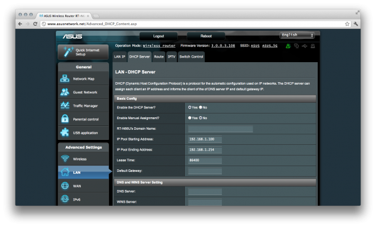376x227 pixels.
Task: Close the ASUS Wireless Router tab
Action: click(x=88, y=16)
